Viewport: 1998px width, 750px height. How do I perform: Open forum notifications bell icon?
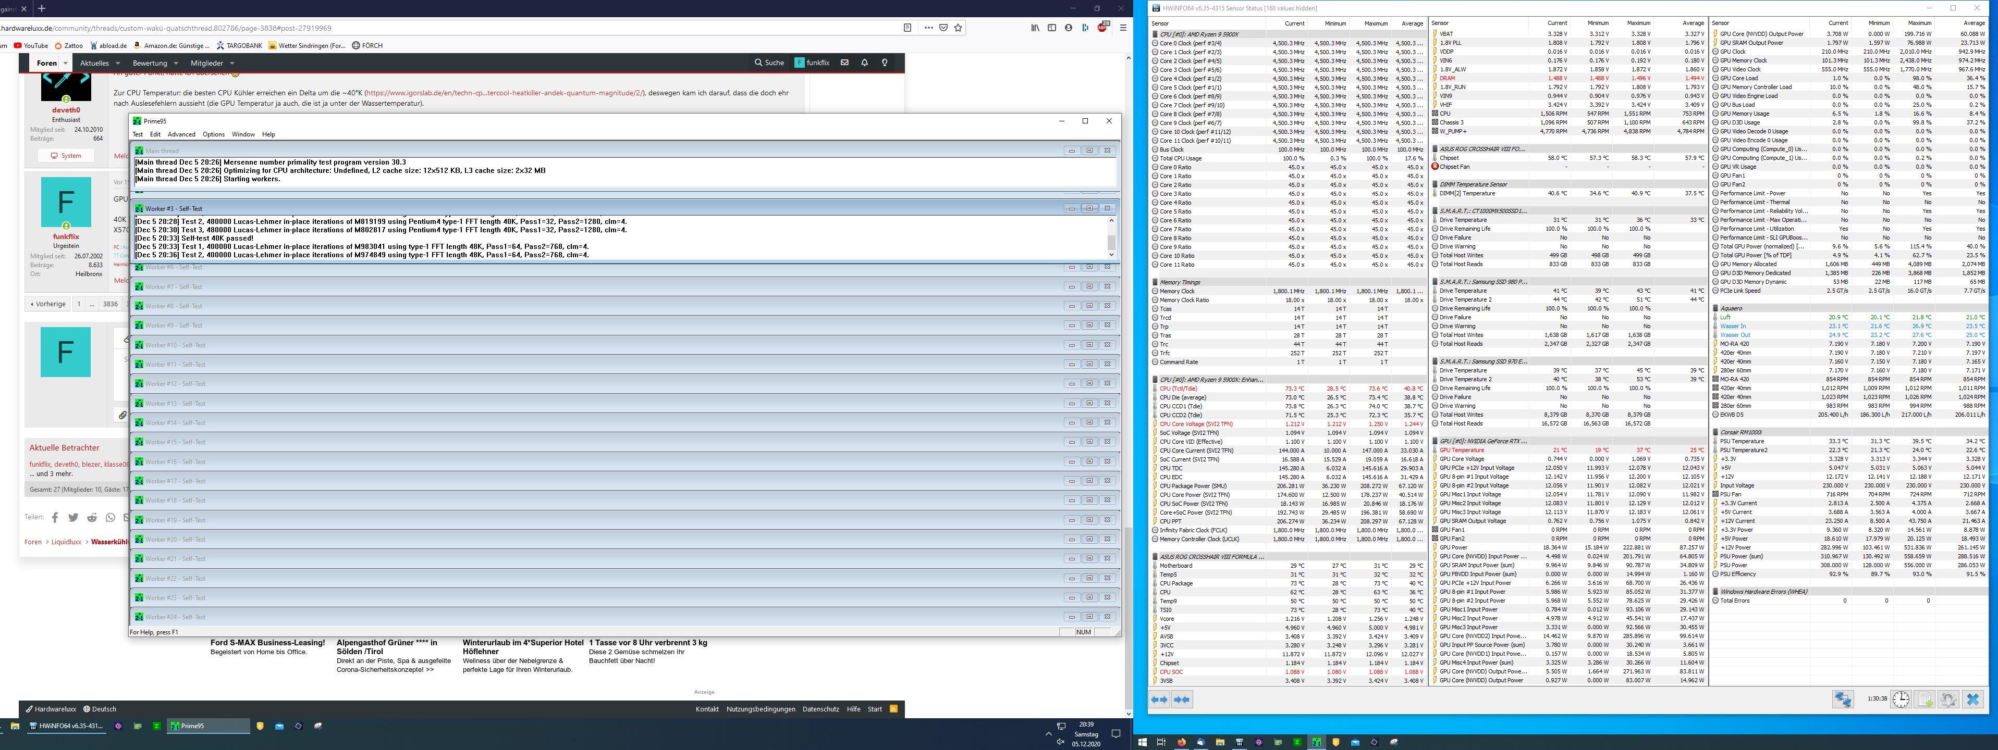(x=864, y=63)
